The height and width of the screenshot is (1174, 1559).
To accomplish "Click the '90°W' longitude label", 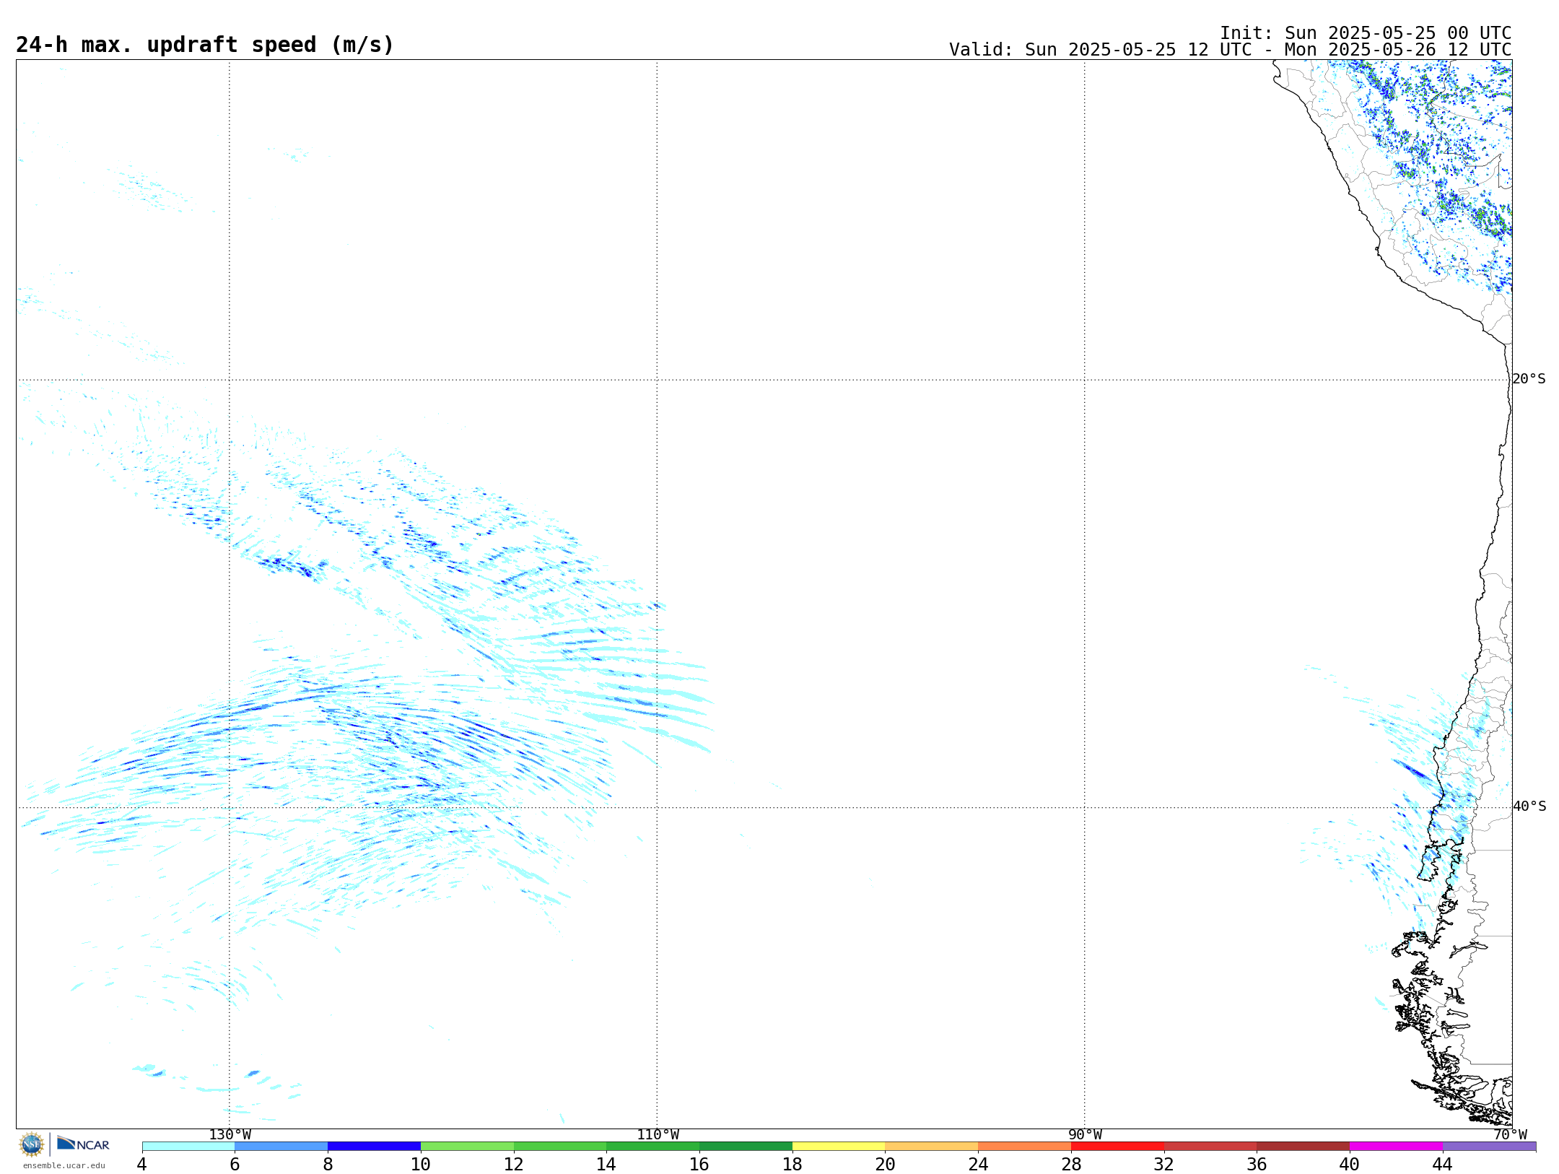I will [x=1085, y=1135].
